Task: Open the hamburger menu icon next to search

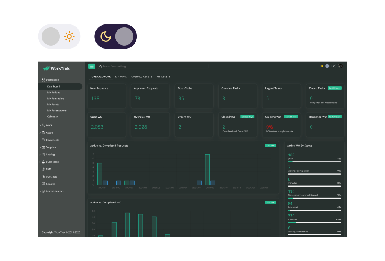Action: point(92,66)
